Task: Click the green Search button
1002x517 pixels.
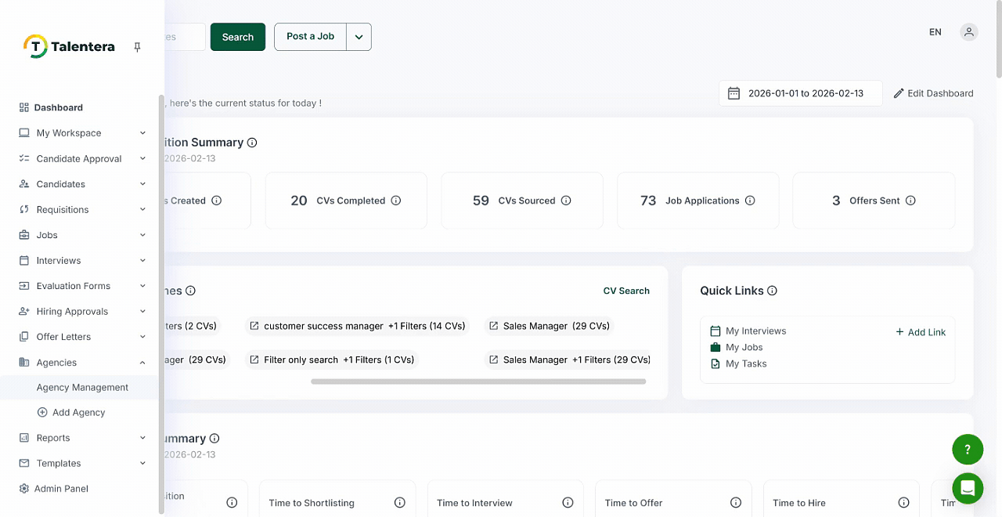Action: point(237,36)
